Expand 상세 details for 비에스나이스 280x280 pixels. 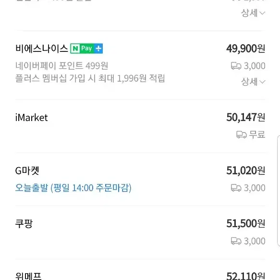(253, 82)
